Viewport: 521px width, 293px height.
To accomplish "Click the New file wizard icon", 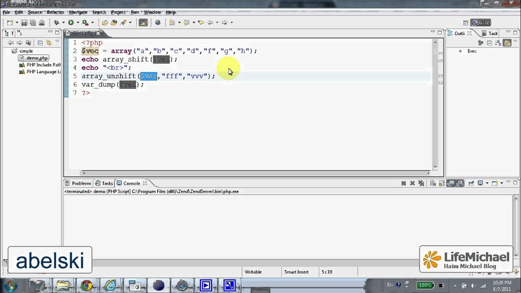I will point(10,23).
